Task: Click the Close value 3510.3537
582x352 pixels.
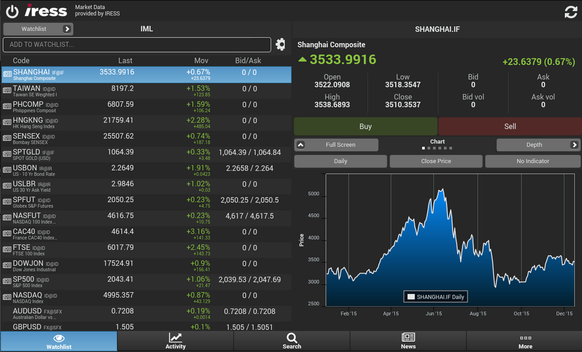Action: 403,105
